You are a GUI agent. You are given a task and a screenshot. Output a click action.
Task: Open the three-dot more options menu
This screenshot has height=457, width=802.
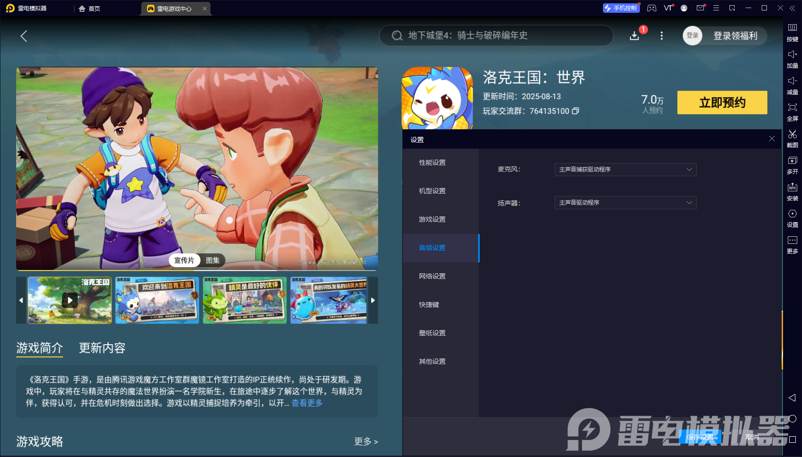[662, 36]
